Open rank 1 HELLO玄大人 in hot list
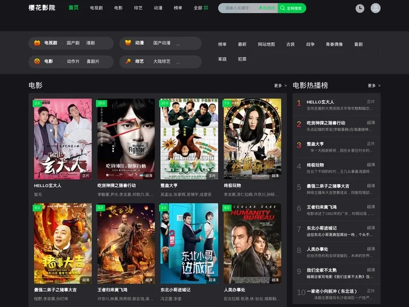Viewport: 409px width, 307px height. coord(336,105)
